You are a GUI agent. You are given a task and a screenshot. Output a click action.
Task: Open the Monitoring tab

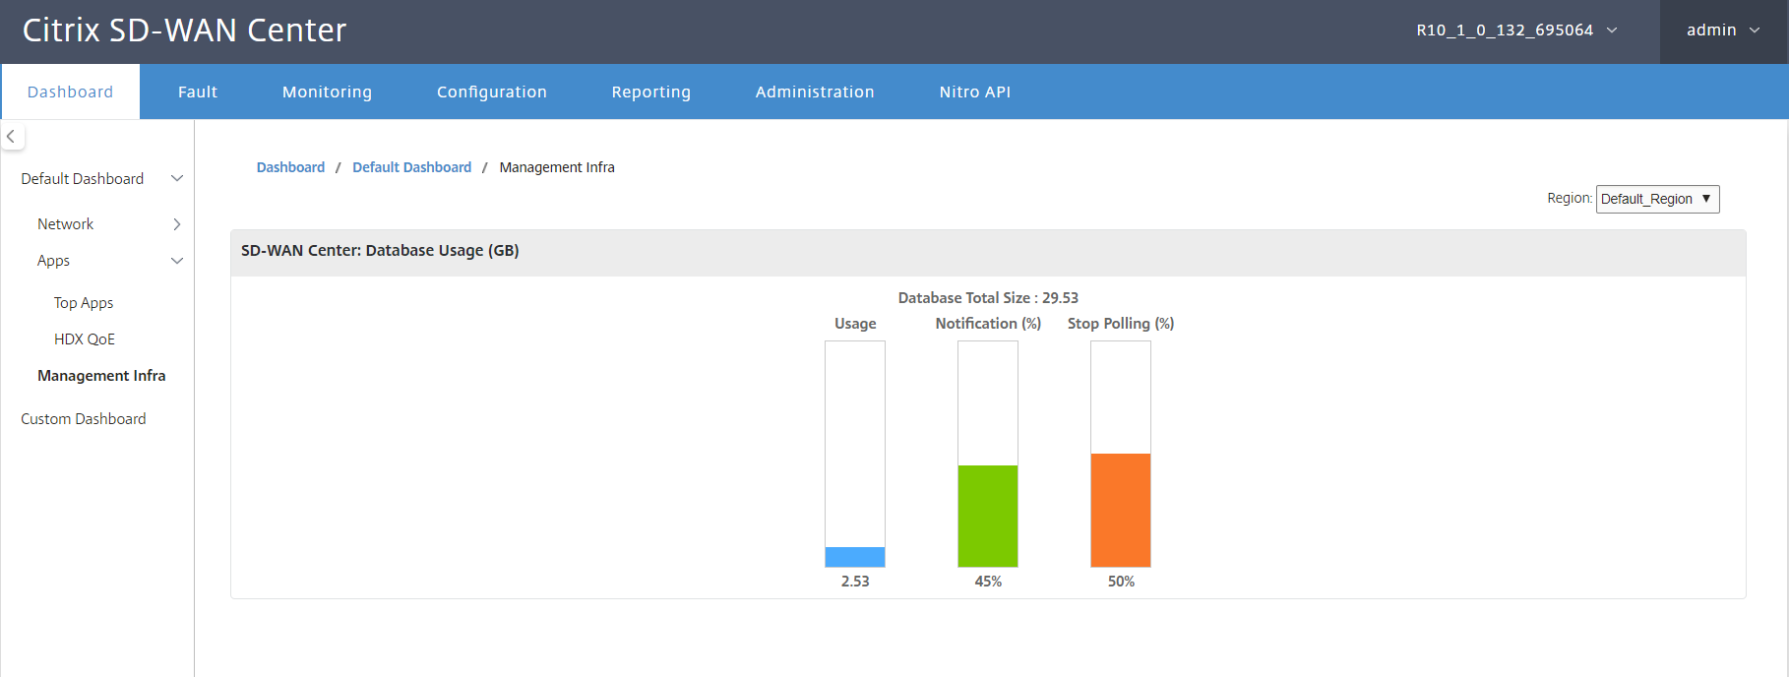[327, 92]
